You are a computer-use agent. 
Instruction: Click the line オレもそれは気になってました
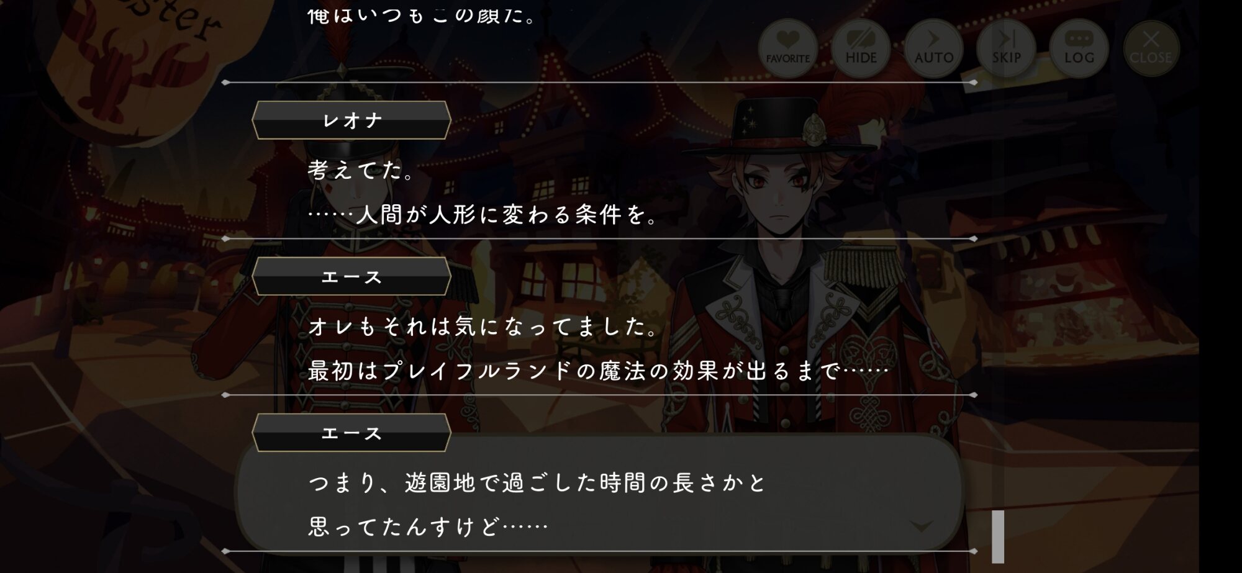click(x=483, y=327)
